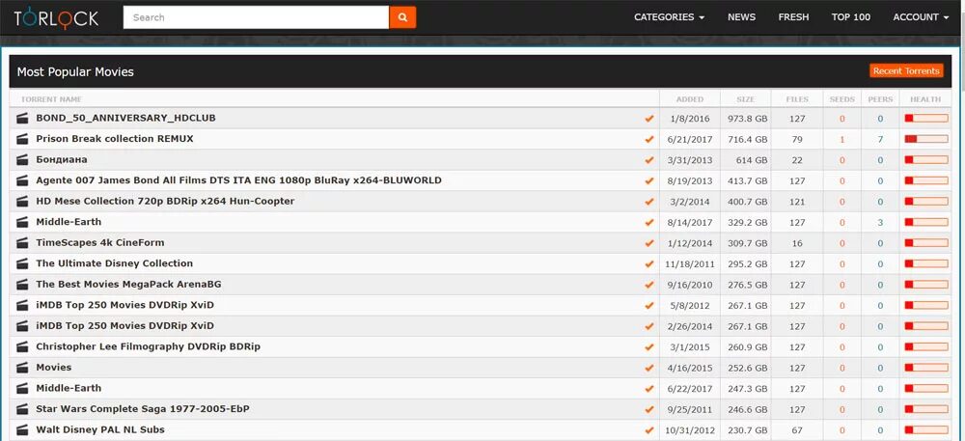
Task: Click the verified checkmark for Christopher Lee Filmography
Action: click(x=648, y=346)
